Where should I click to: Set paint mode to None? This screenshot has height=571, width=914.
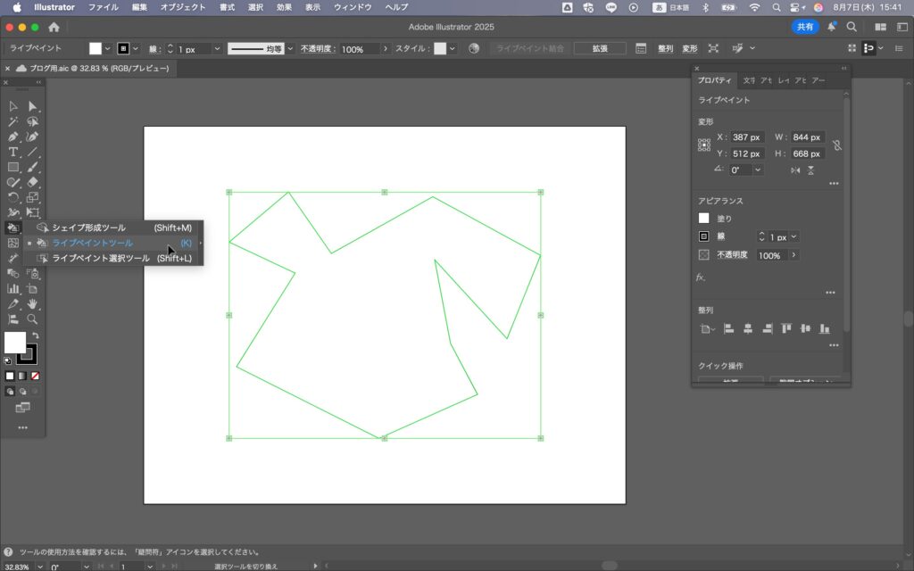[35, 376]
